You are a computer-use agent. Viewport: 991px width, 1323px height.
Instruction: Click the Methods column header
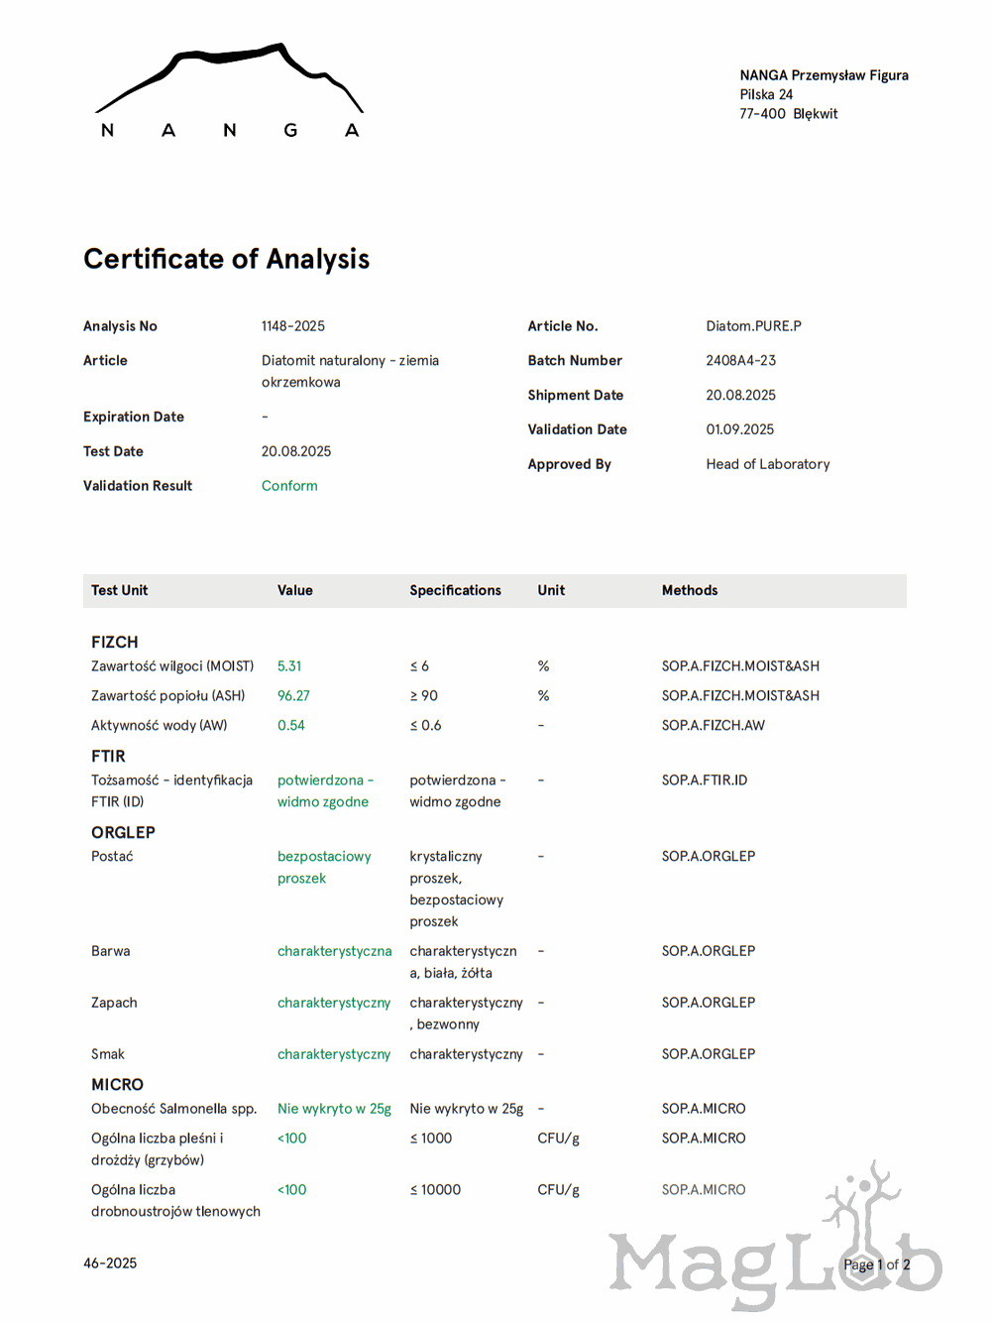[689, 590]
